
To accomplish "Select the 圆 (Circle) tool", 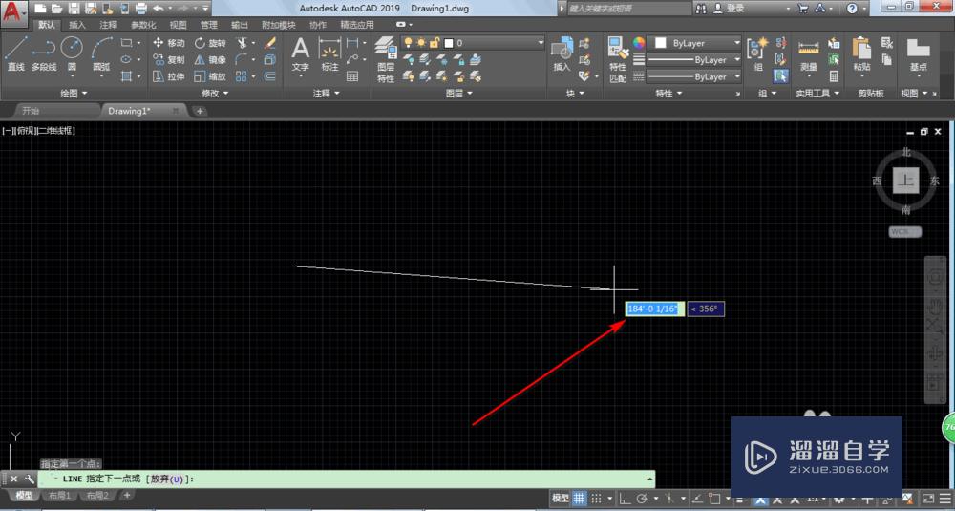I will 72,53.
